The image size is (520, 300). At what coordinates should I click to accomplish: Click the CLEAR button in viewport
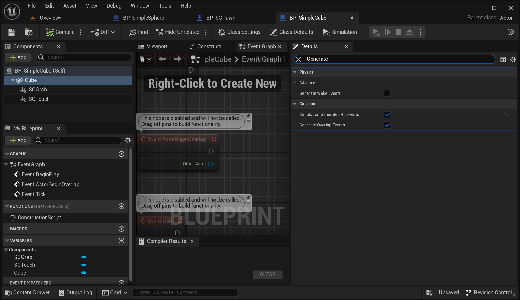(268, 274)
